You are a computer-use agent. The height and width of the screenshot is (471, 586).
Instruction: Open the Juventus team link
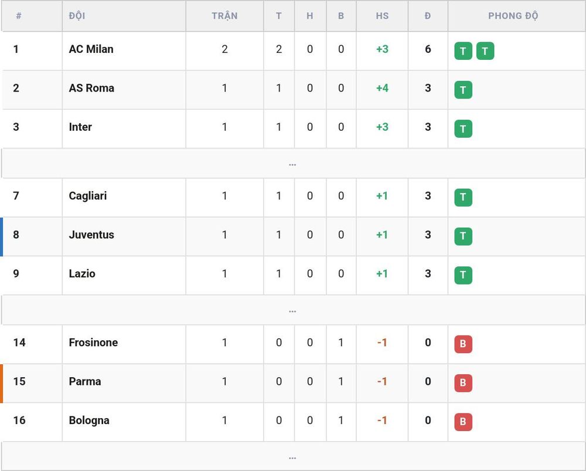coord(91,235)
